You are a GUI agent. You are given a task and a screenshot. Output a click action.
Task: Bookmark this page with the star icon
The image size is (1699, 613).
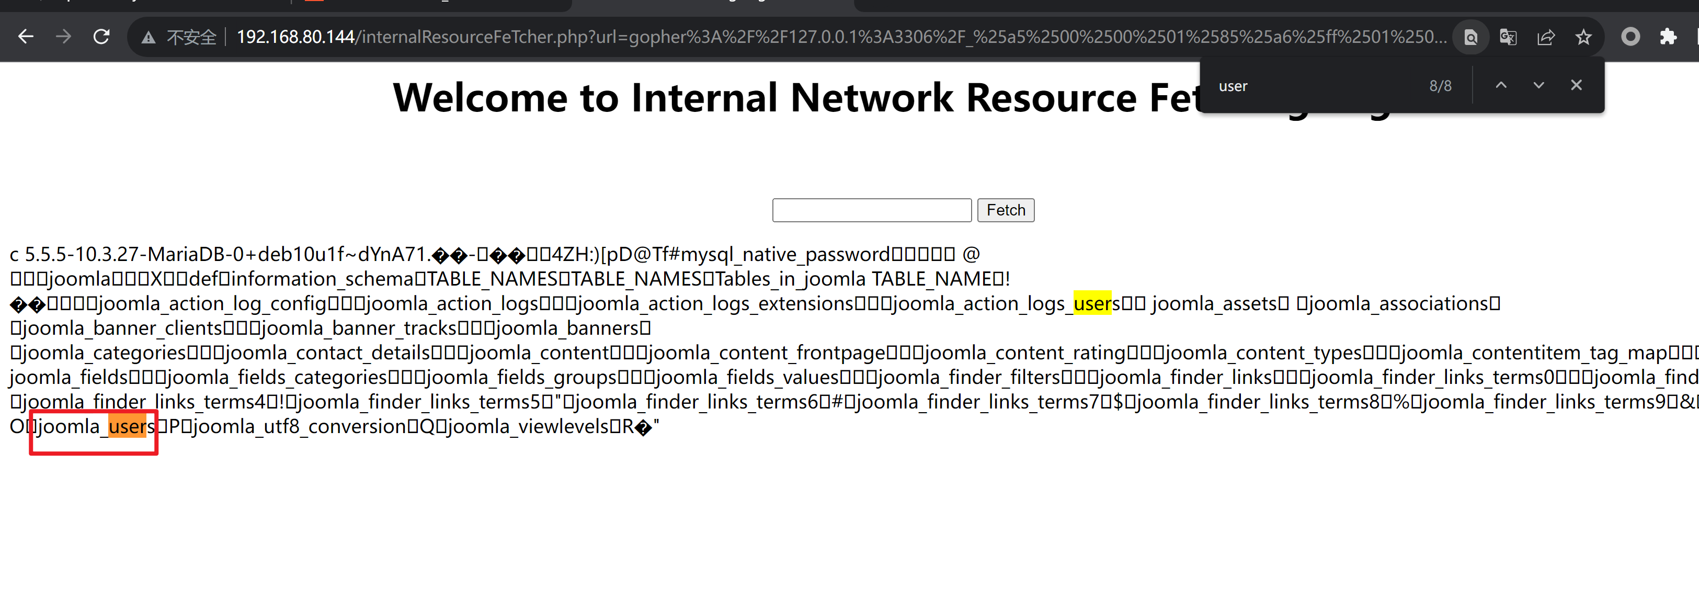pos(1583,38)
